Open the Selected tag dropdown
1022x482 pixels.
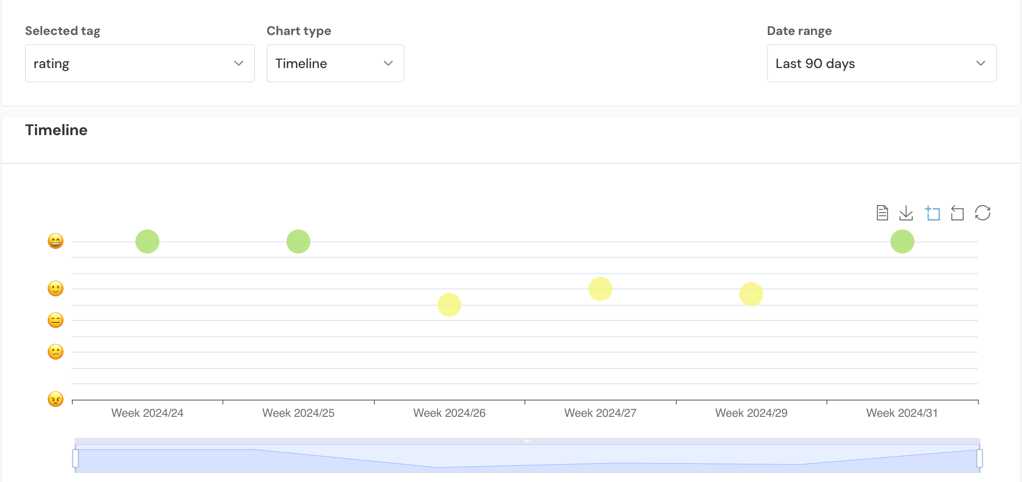point(139,63)
